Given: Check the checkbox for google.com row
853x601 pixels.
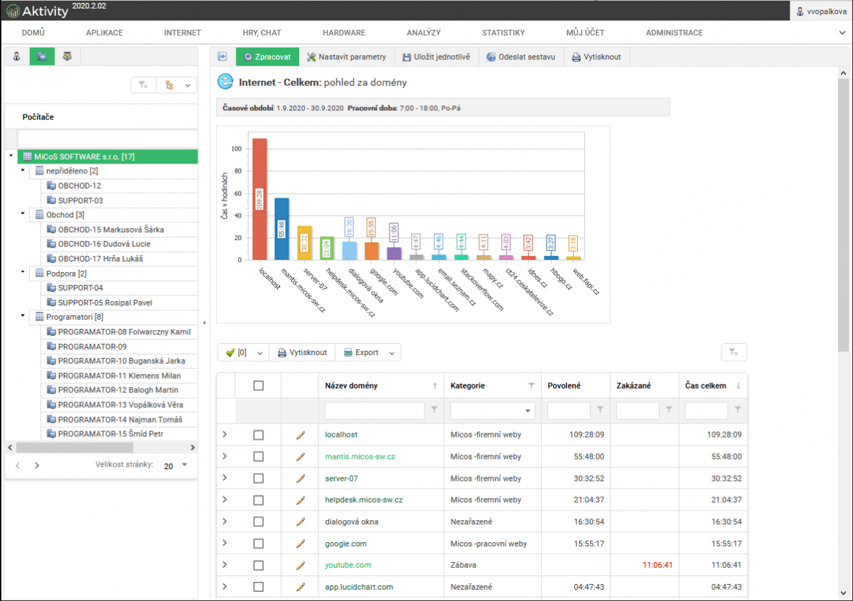Looking at the screenshot, I should point(258,543).
